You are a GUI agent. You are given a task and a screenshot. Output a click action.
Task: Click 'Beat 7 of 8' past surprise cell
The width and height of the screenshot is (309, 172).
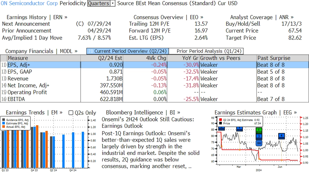[271, 99]
